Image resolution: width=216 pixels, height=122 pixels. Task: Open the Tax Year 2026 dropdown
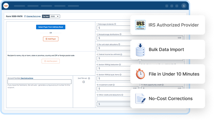coord(55,16)
